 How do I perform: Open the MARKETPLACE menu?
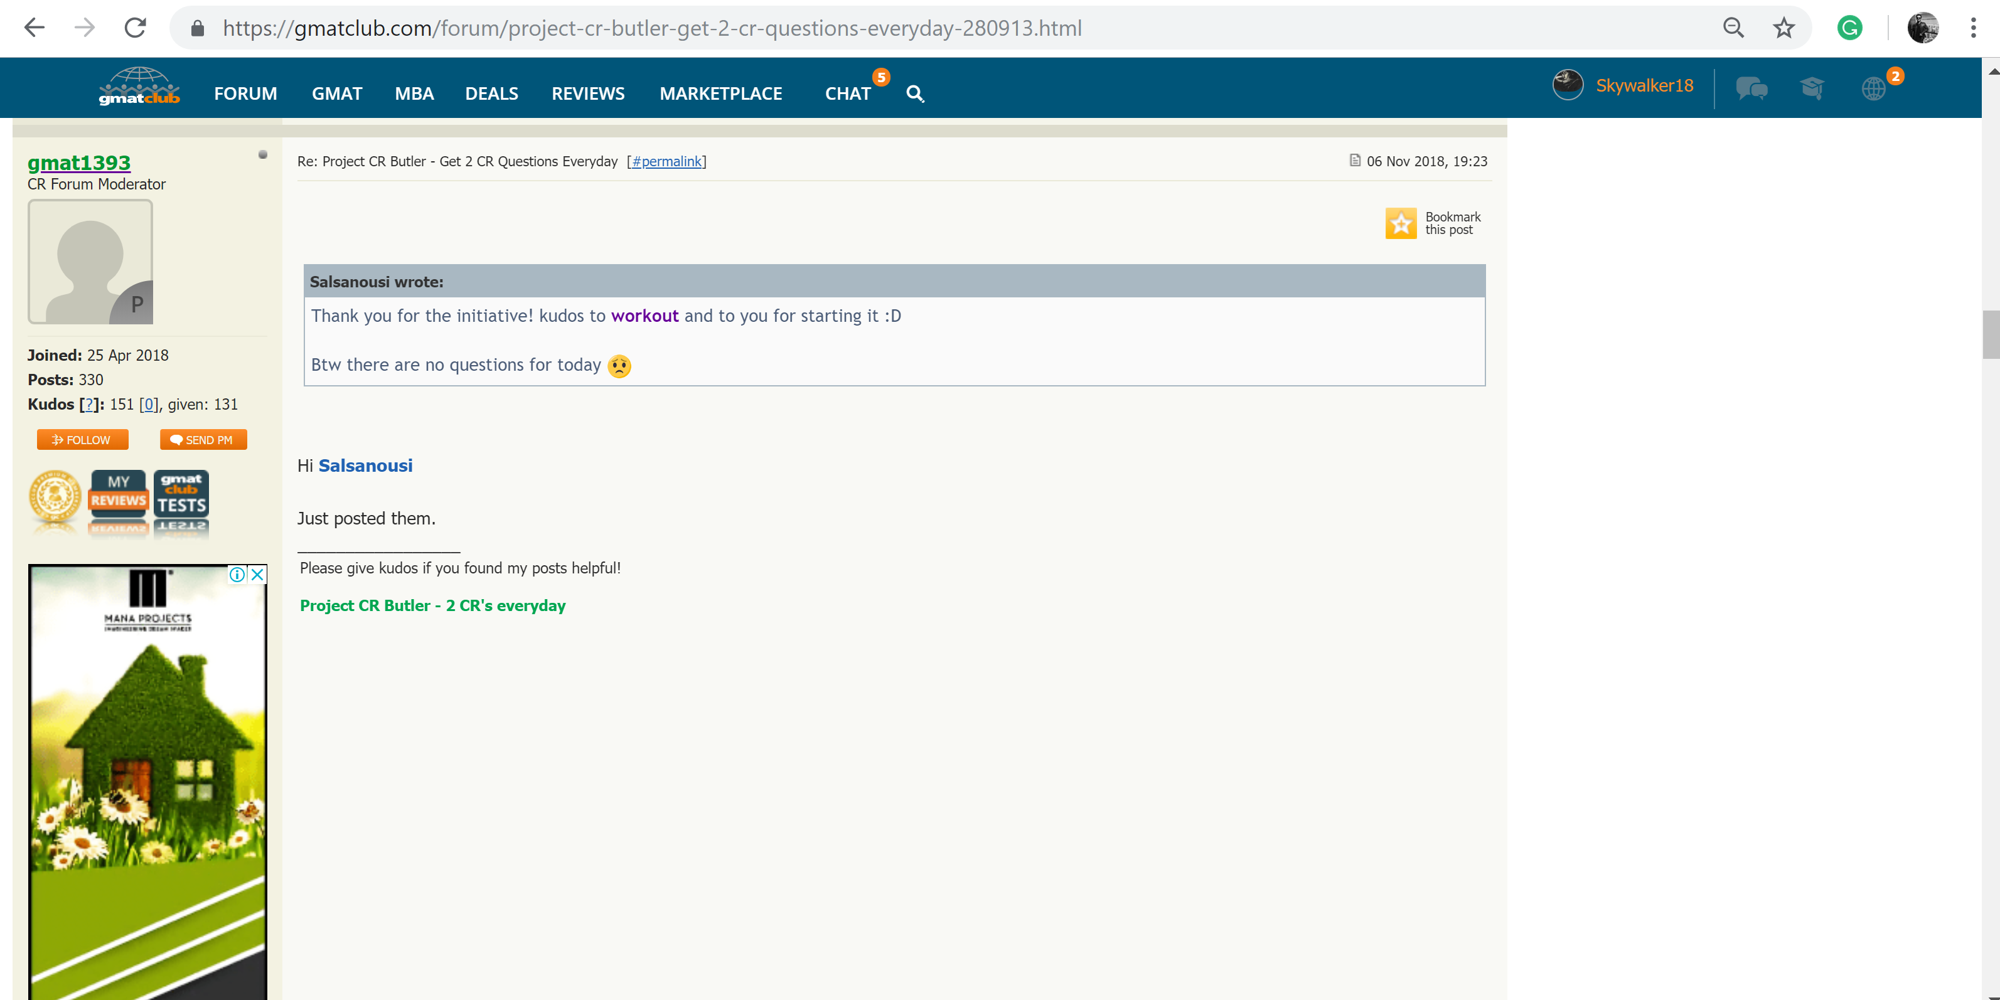pos(720,94)
